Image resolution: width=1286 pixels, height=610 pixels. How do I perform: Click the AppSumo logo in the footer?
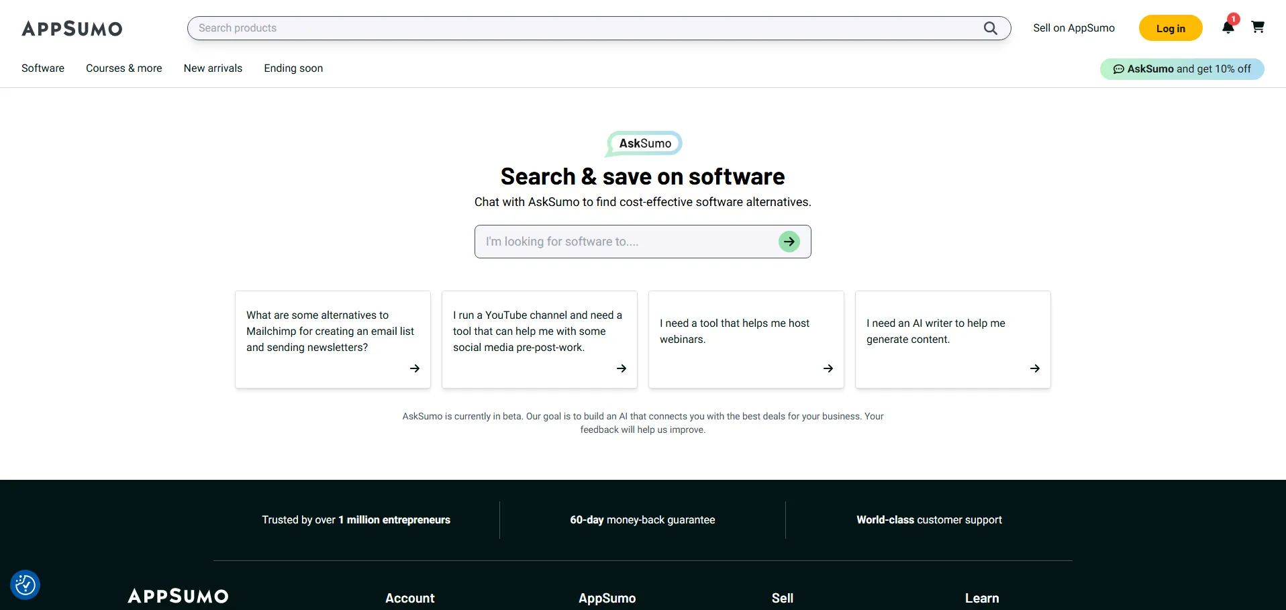coord(178,596)
